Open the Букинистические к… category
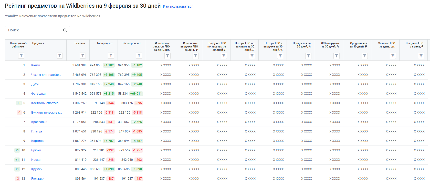The height and width of the screenshot is (183, 430). [x=47, y=113]
